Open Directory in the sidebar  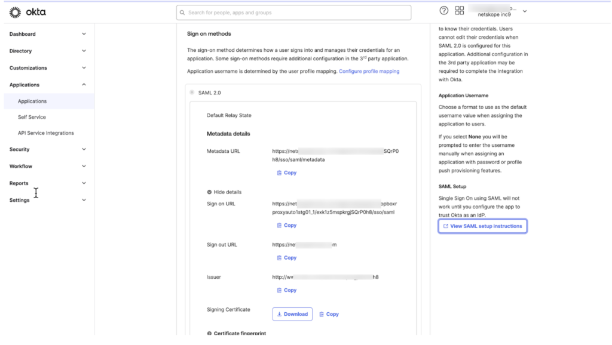20,51
